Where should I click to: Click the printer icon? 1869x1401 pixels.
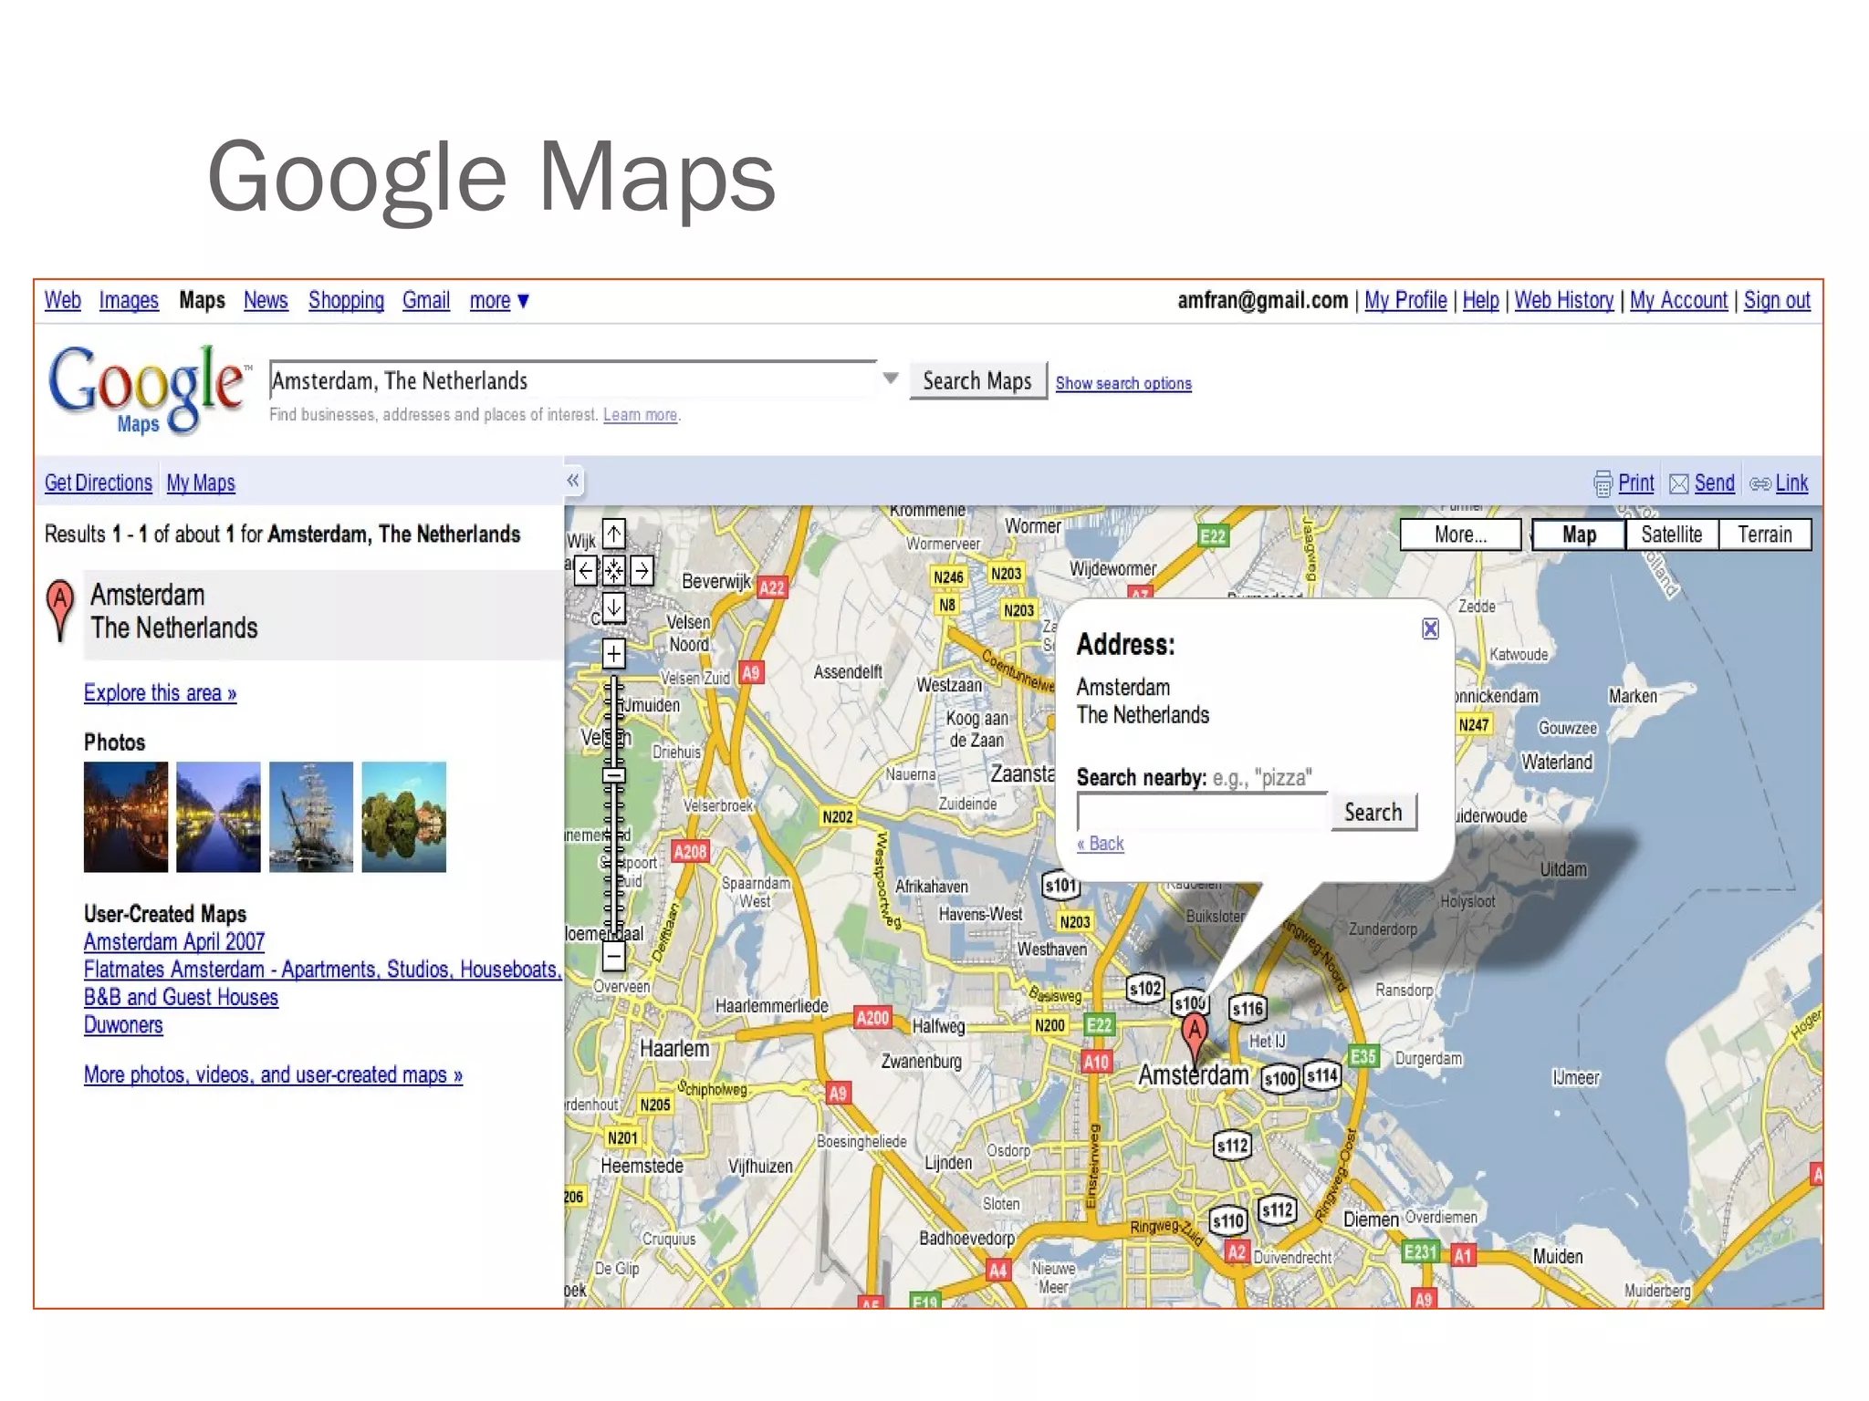[1603, 483]
